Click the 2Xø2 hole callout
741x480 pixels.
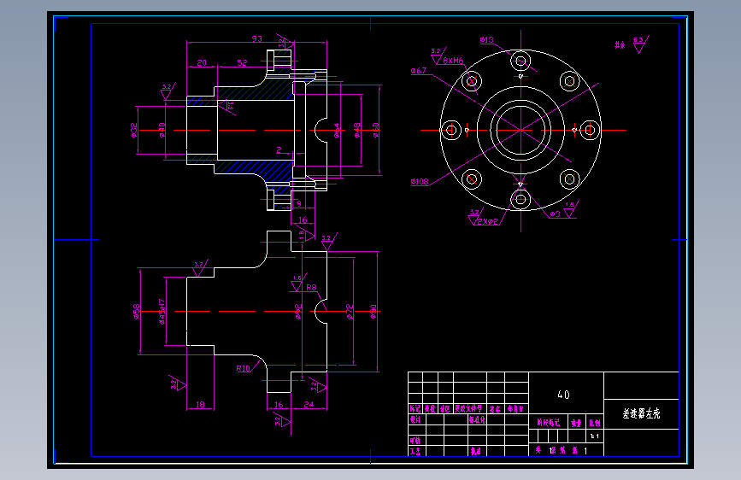pyautogui.click(x=488, y=221)
